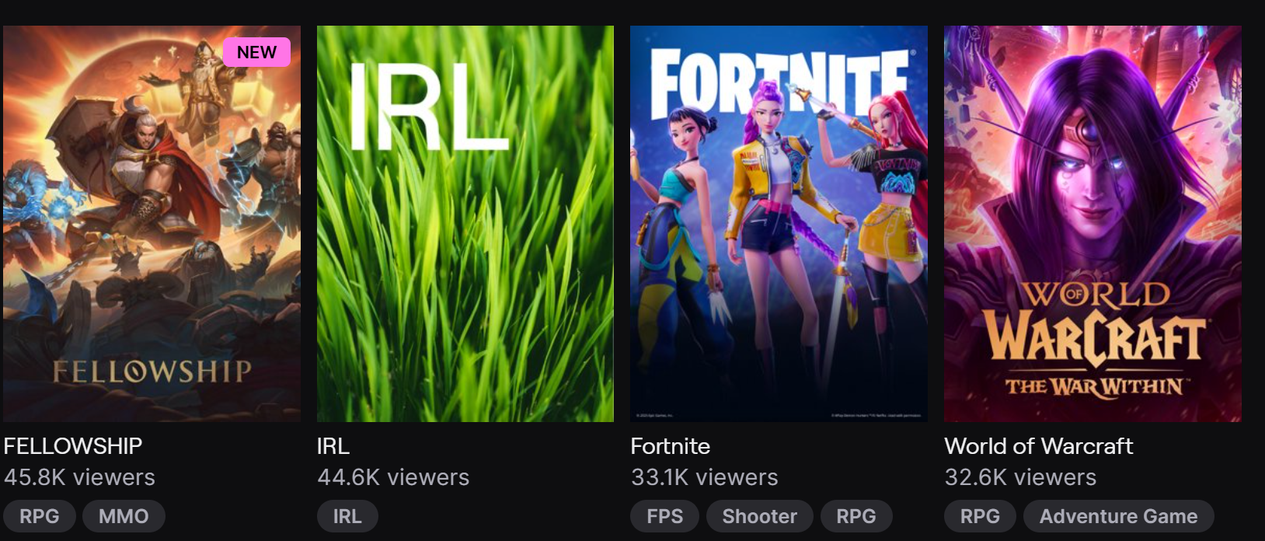Open the IRL grass cover thumbnail

coord(465,224)
